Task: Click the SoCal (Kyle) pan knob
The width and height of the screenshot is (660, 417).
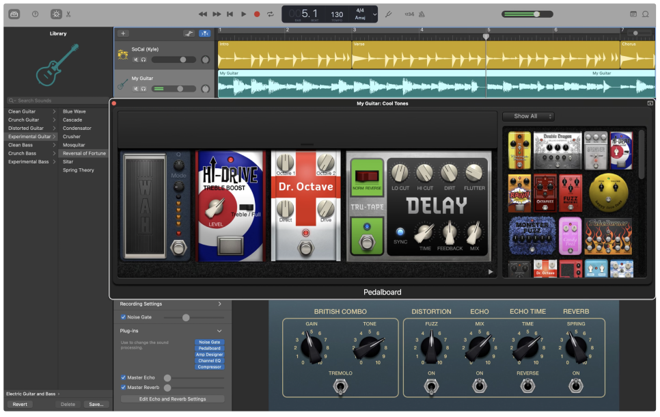Action: [206, 59]
